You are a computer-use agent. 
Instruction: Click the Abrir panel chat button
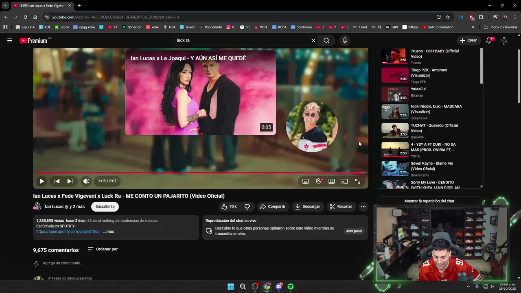(x=354, y=231)
